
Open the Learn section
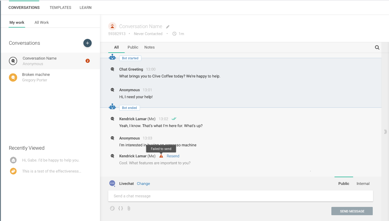(x=86, y=8)
